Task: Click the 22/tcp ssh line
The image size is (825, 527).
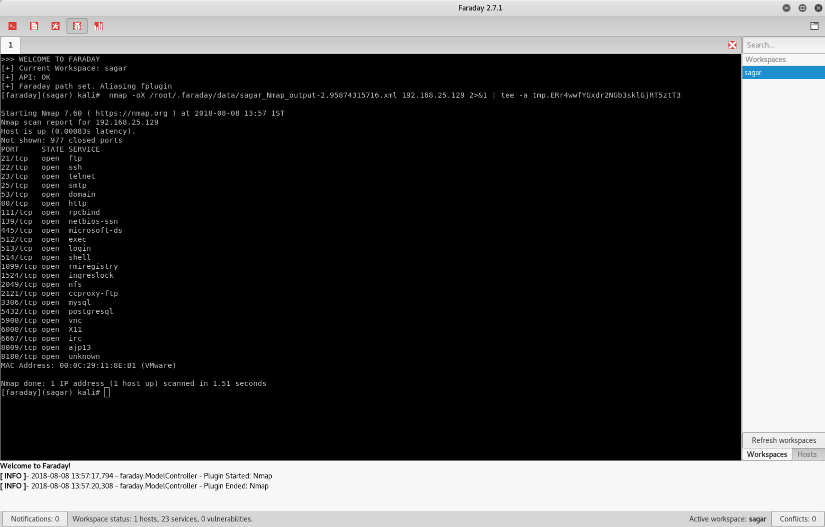Action: click(x=42, y=167)
